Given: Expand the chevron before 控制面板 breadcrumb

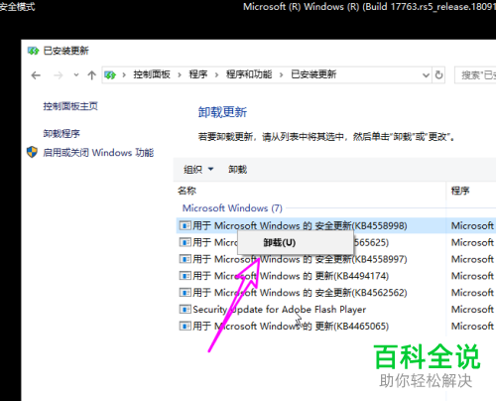Looking at the screenshot, I should [124, 75].
